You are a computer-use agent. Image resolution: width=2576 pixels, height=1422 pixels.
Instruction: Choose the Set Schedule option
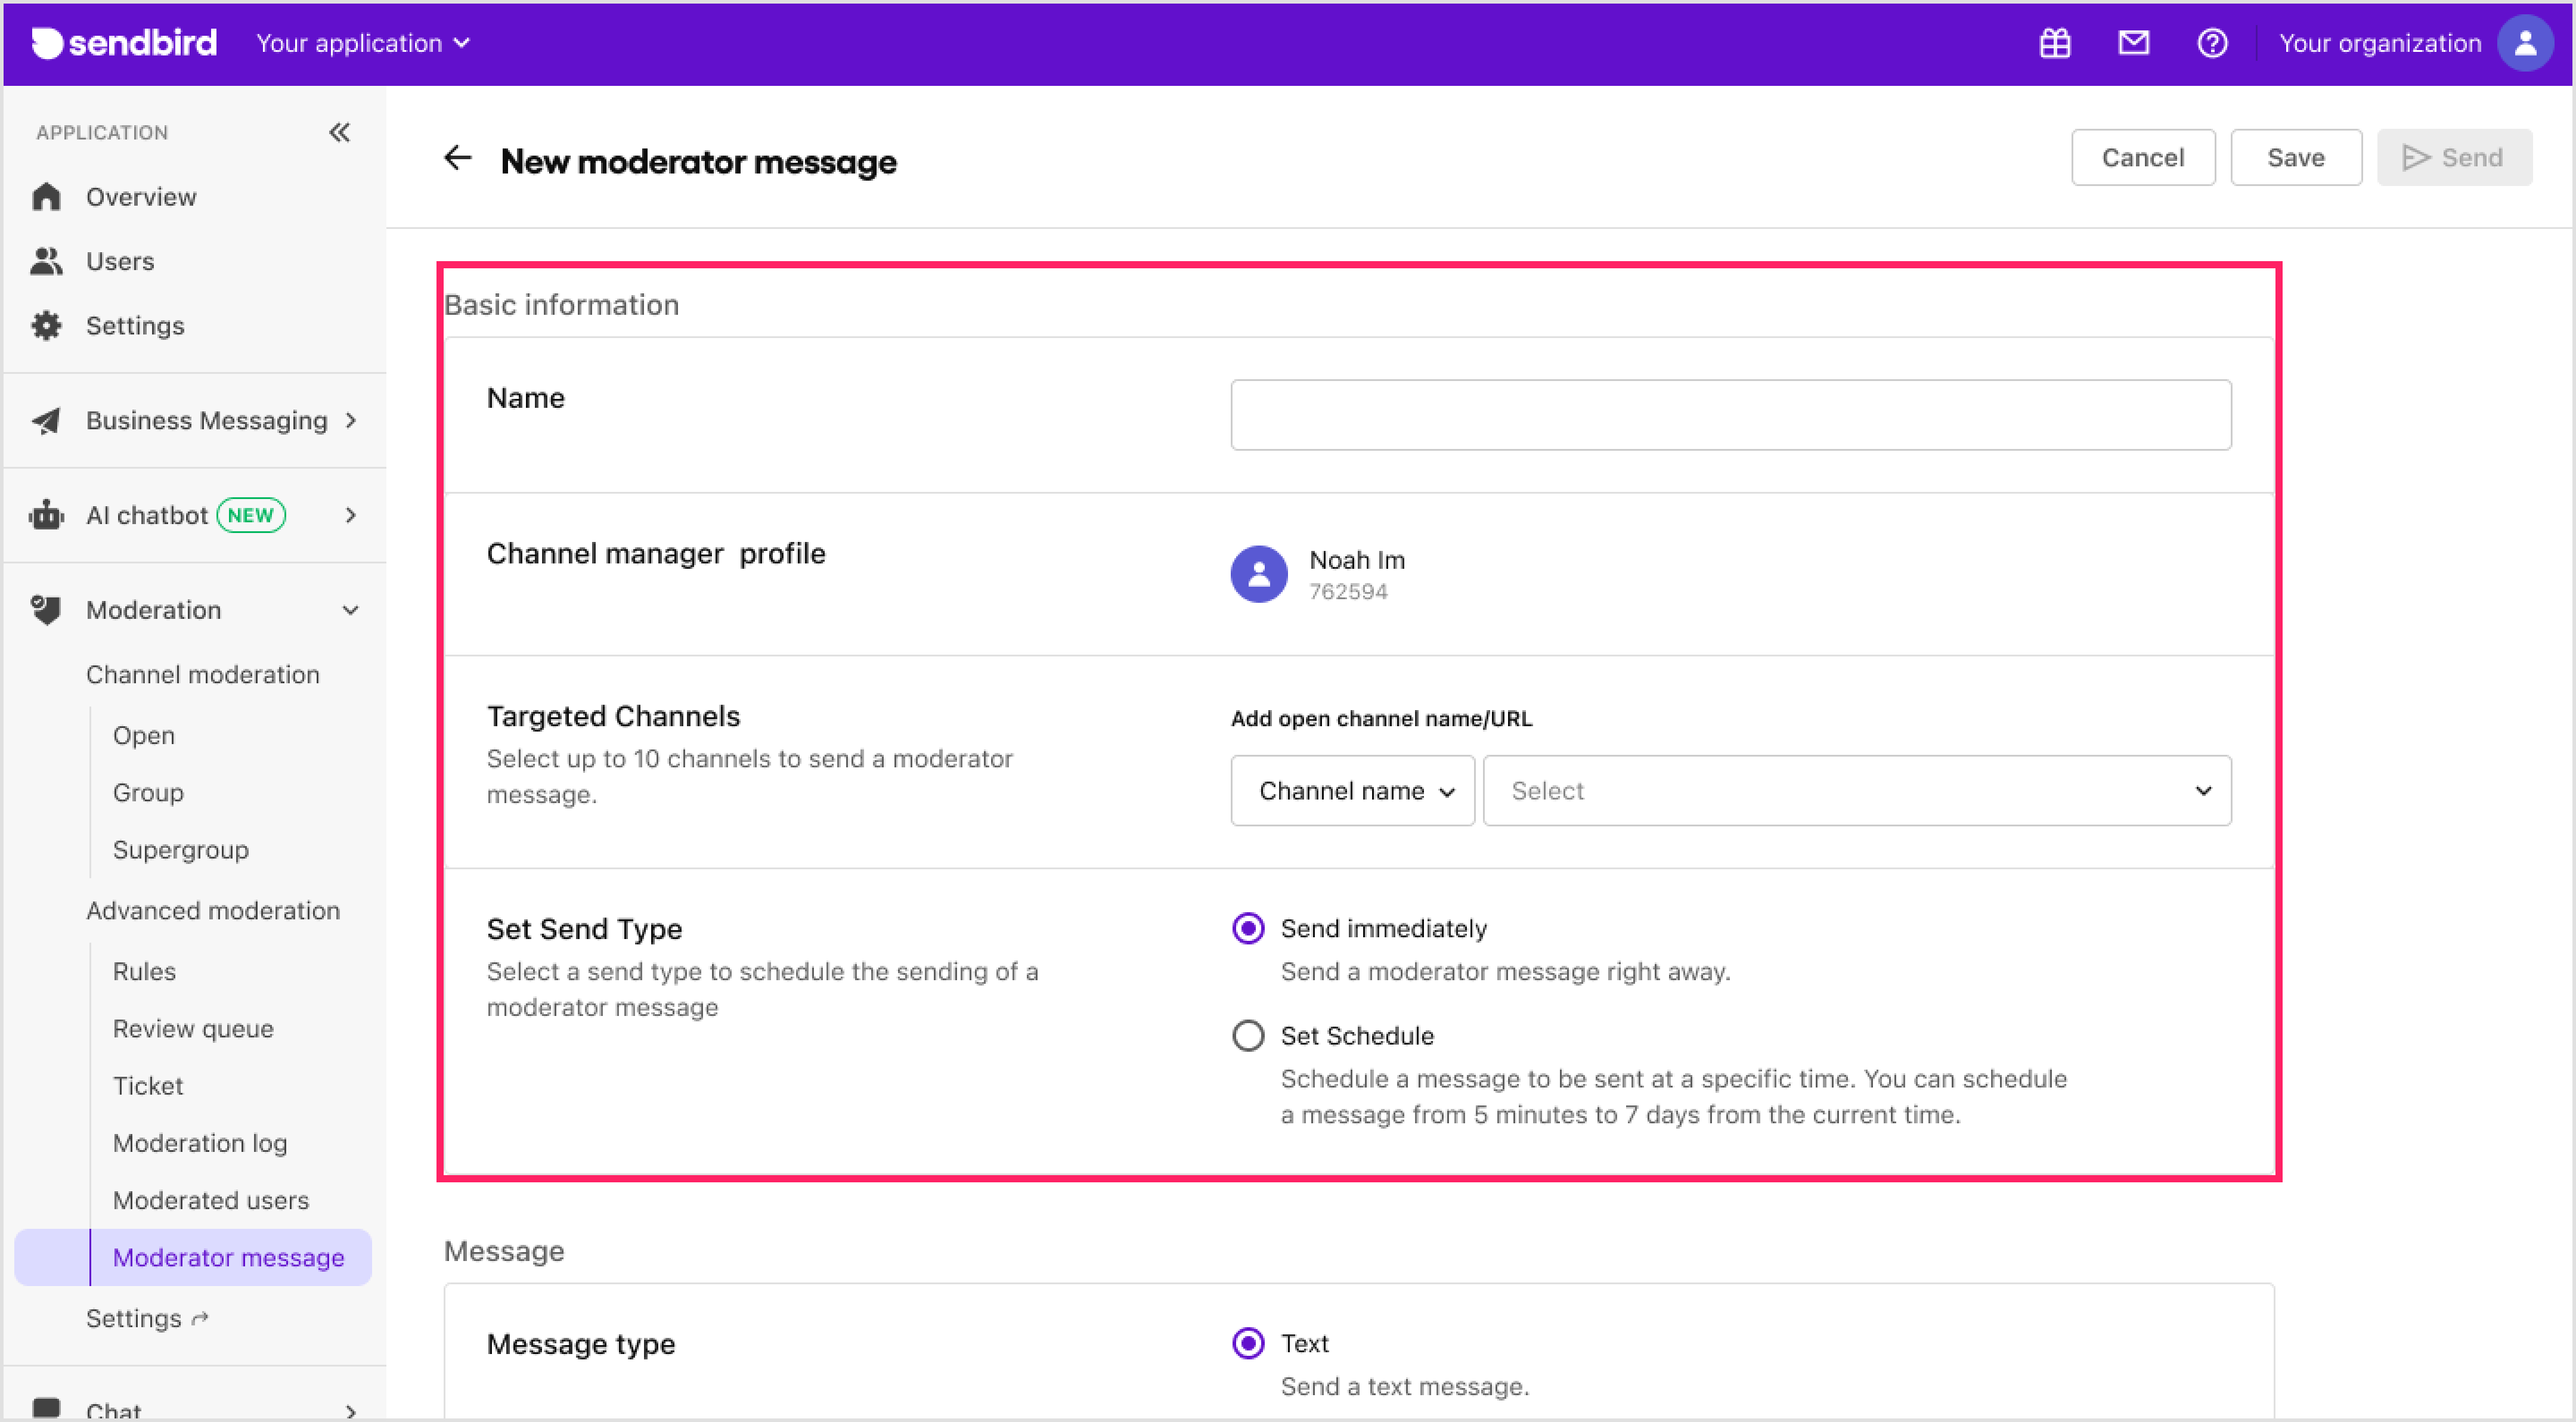coord(1247,1035)
